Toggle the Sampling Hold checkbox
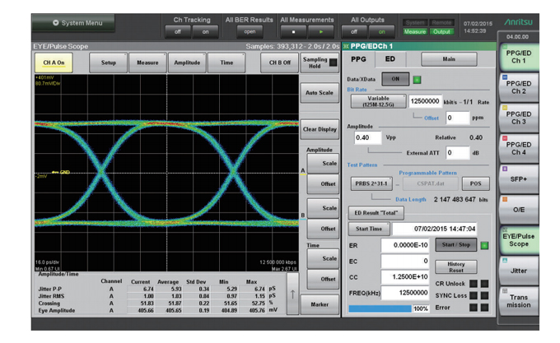Screen dimensions: 560x343 333,63
